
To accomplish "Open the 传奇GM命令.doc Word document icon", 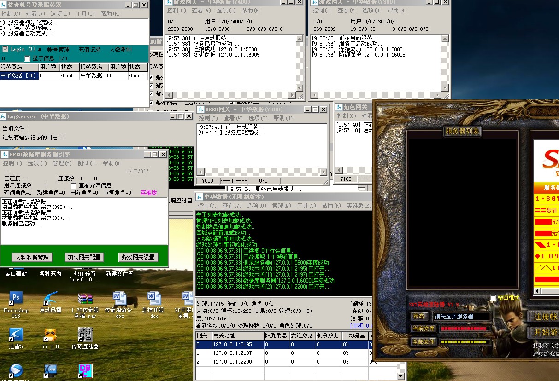I will [x=119, y=298].
